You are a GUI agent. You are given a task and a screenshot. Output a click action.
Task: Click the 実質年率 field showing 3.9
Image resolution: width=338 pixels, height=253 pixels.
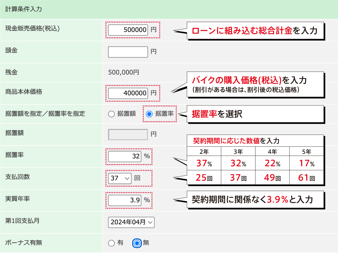coord(124,200)
